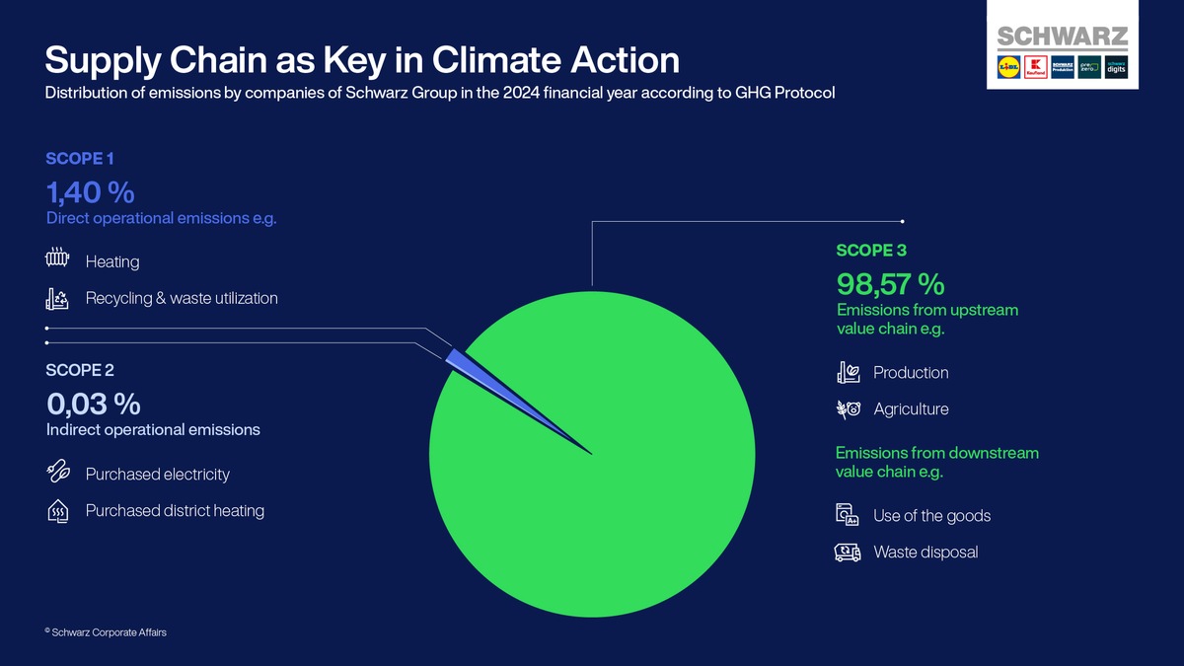Image resolution: width=1184 pixels, height=666 pixels.
Task: Select the Purchased district heating icon
Action: click(x=58, y=511)
